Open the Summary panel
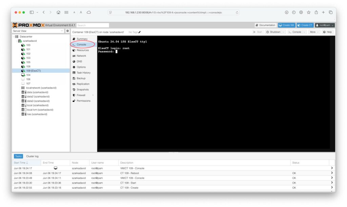Viewport: 347px width, 207px height. coord(82,39)
